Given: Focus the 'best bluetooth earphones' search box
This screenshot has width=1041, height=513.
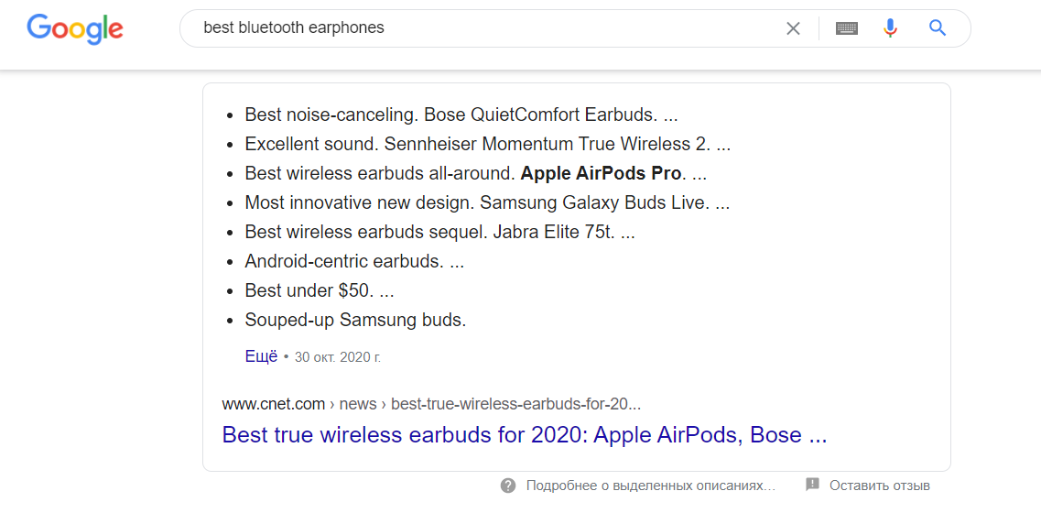Looking at the screenshot, I should 476,28.
